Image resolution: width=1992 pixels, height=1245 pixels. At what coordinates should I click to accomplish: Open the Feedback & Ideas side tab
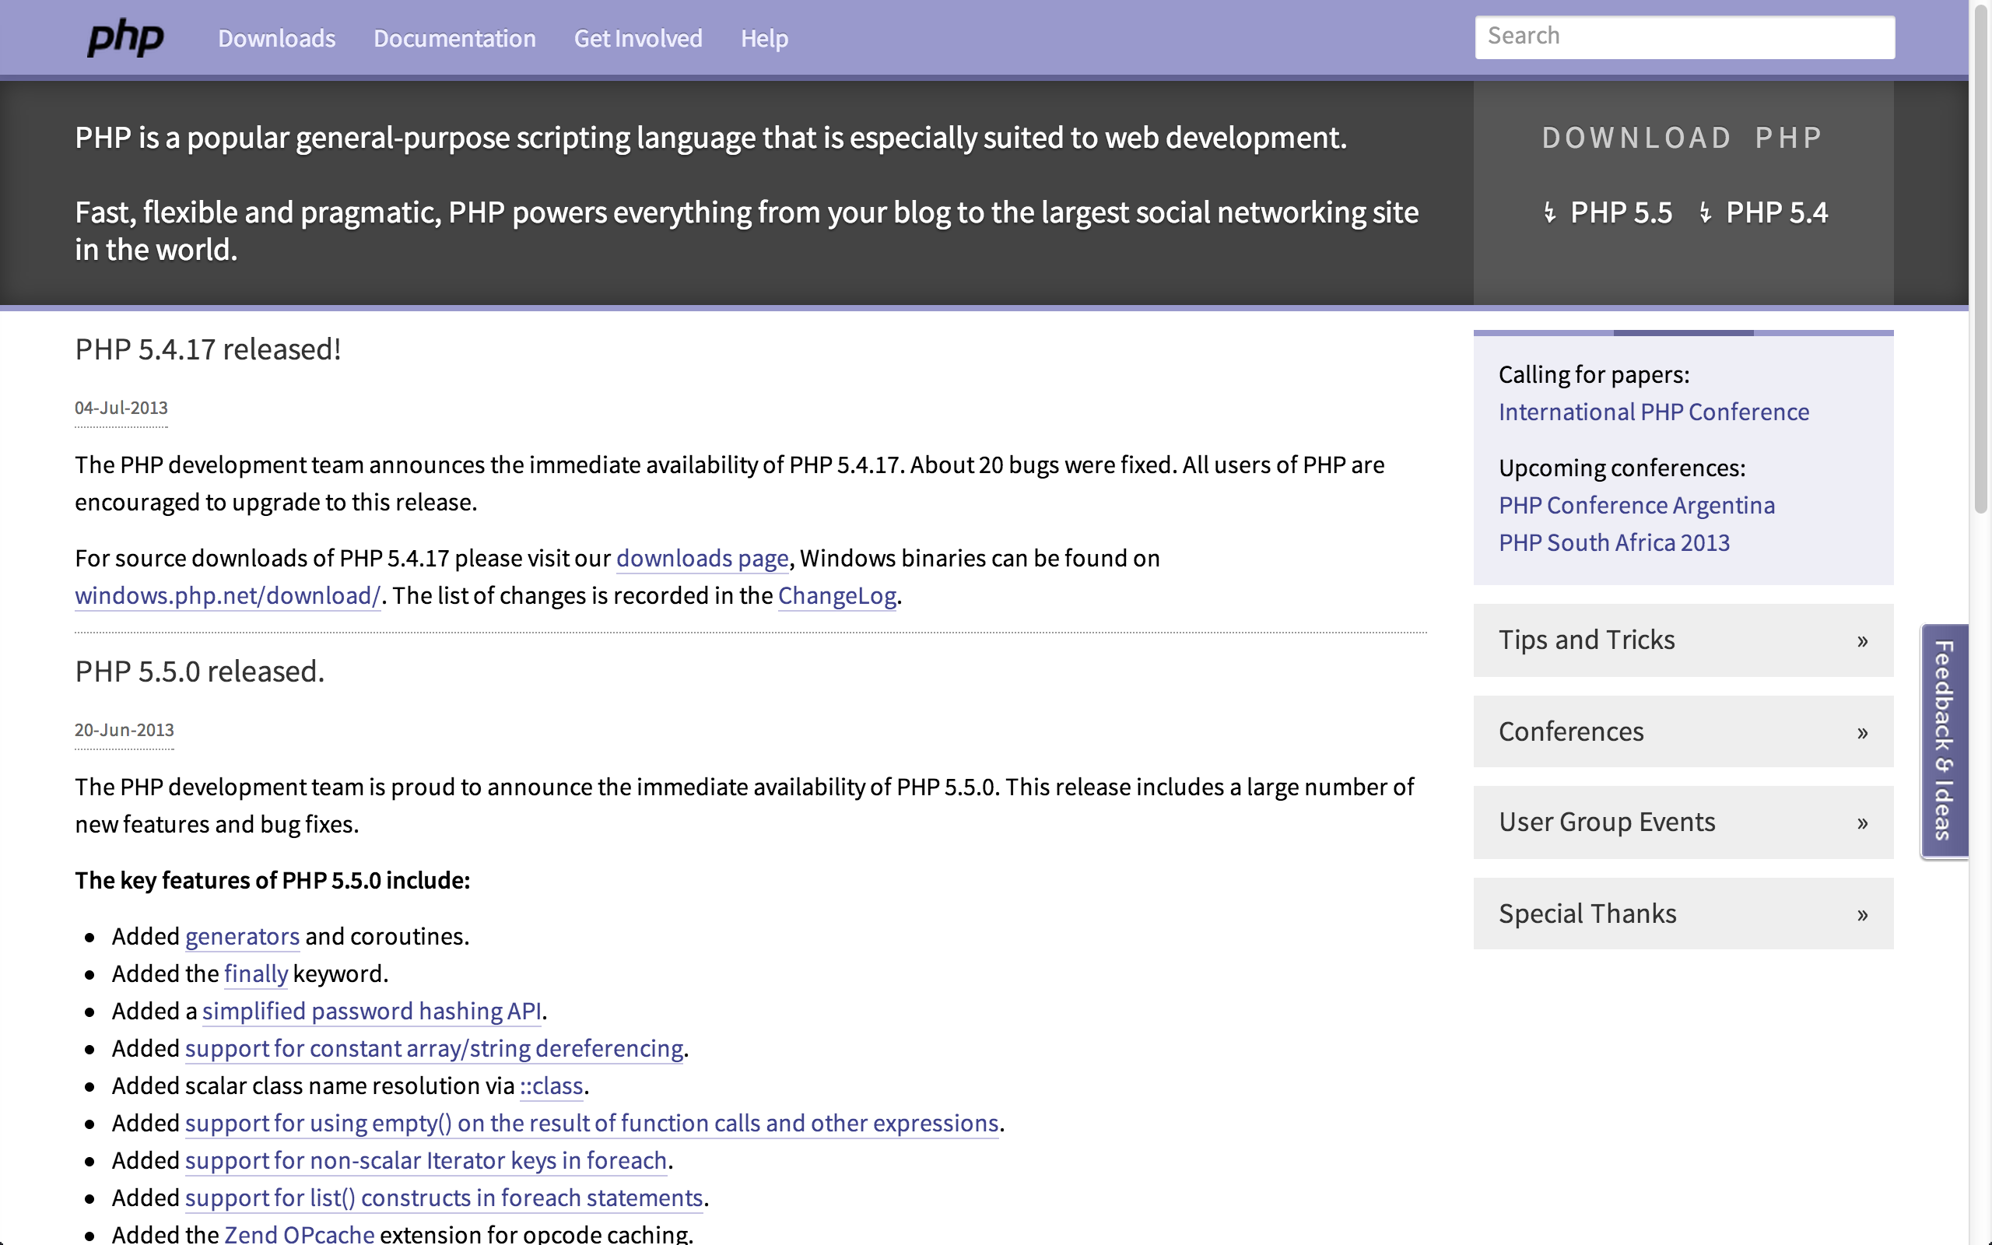point(1945,741)
